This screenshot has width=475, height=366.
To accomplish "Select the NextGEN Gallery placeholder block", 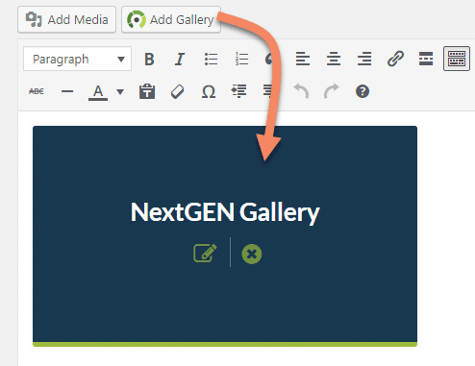I will [x=225, y=236].
